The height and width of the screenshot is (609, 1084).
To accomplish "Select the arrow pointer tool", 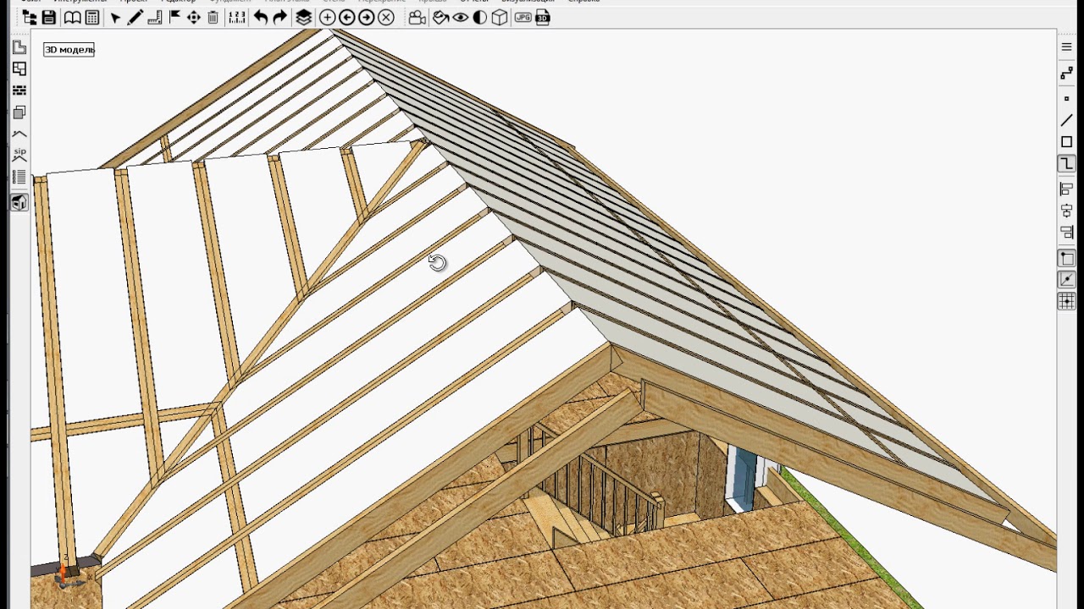I will [x=116, y=17].
